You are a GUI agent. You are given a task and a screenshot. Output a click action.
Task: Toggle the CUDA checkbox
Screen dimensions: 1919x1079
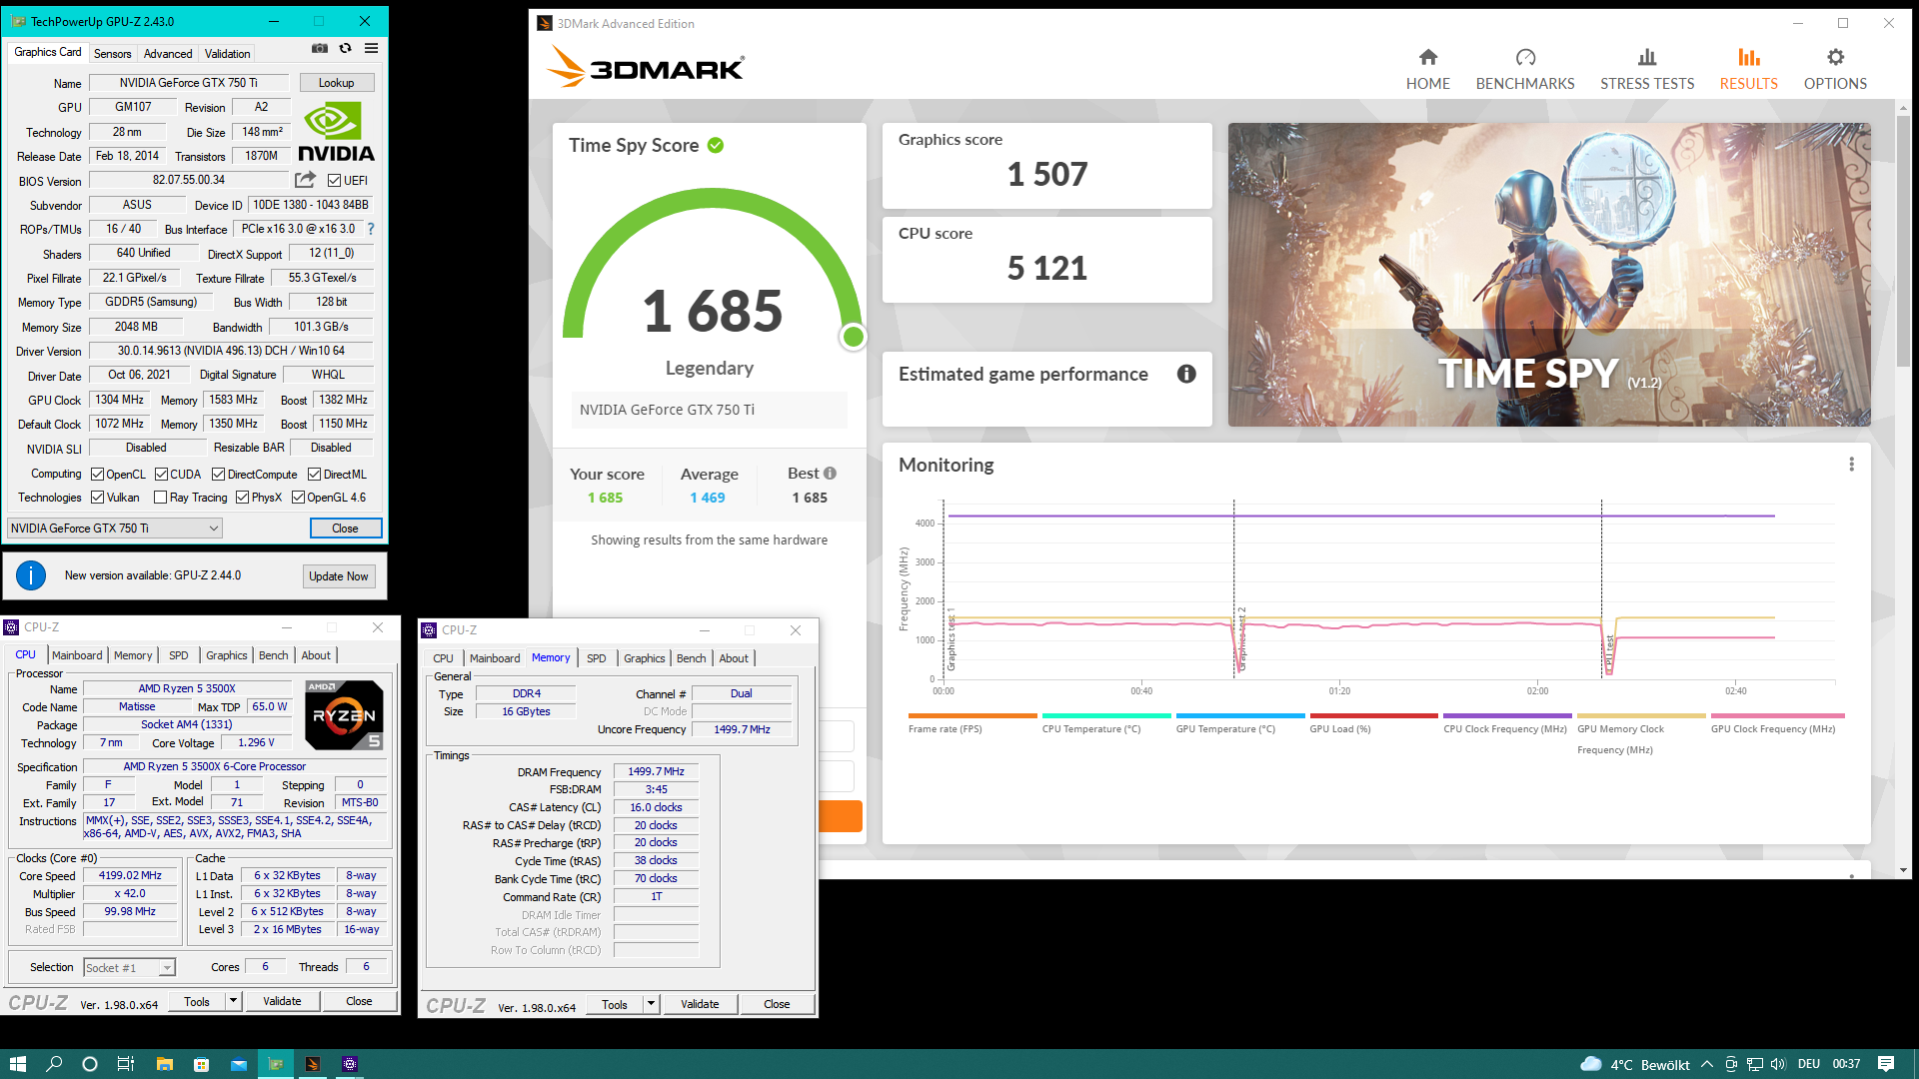coord(161,475)
